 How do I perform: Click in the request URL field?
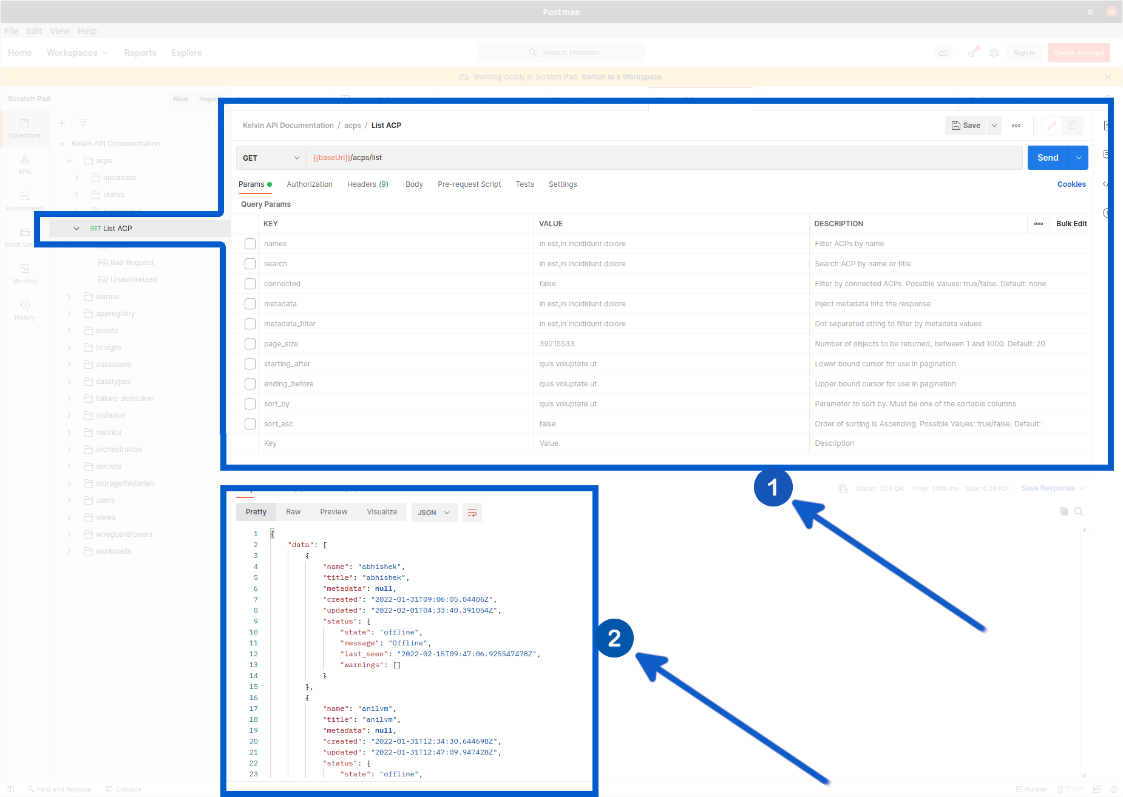546,158
